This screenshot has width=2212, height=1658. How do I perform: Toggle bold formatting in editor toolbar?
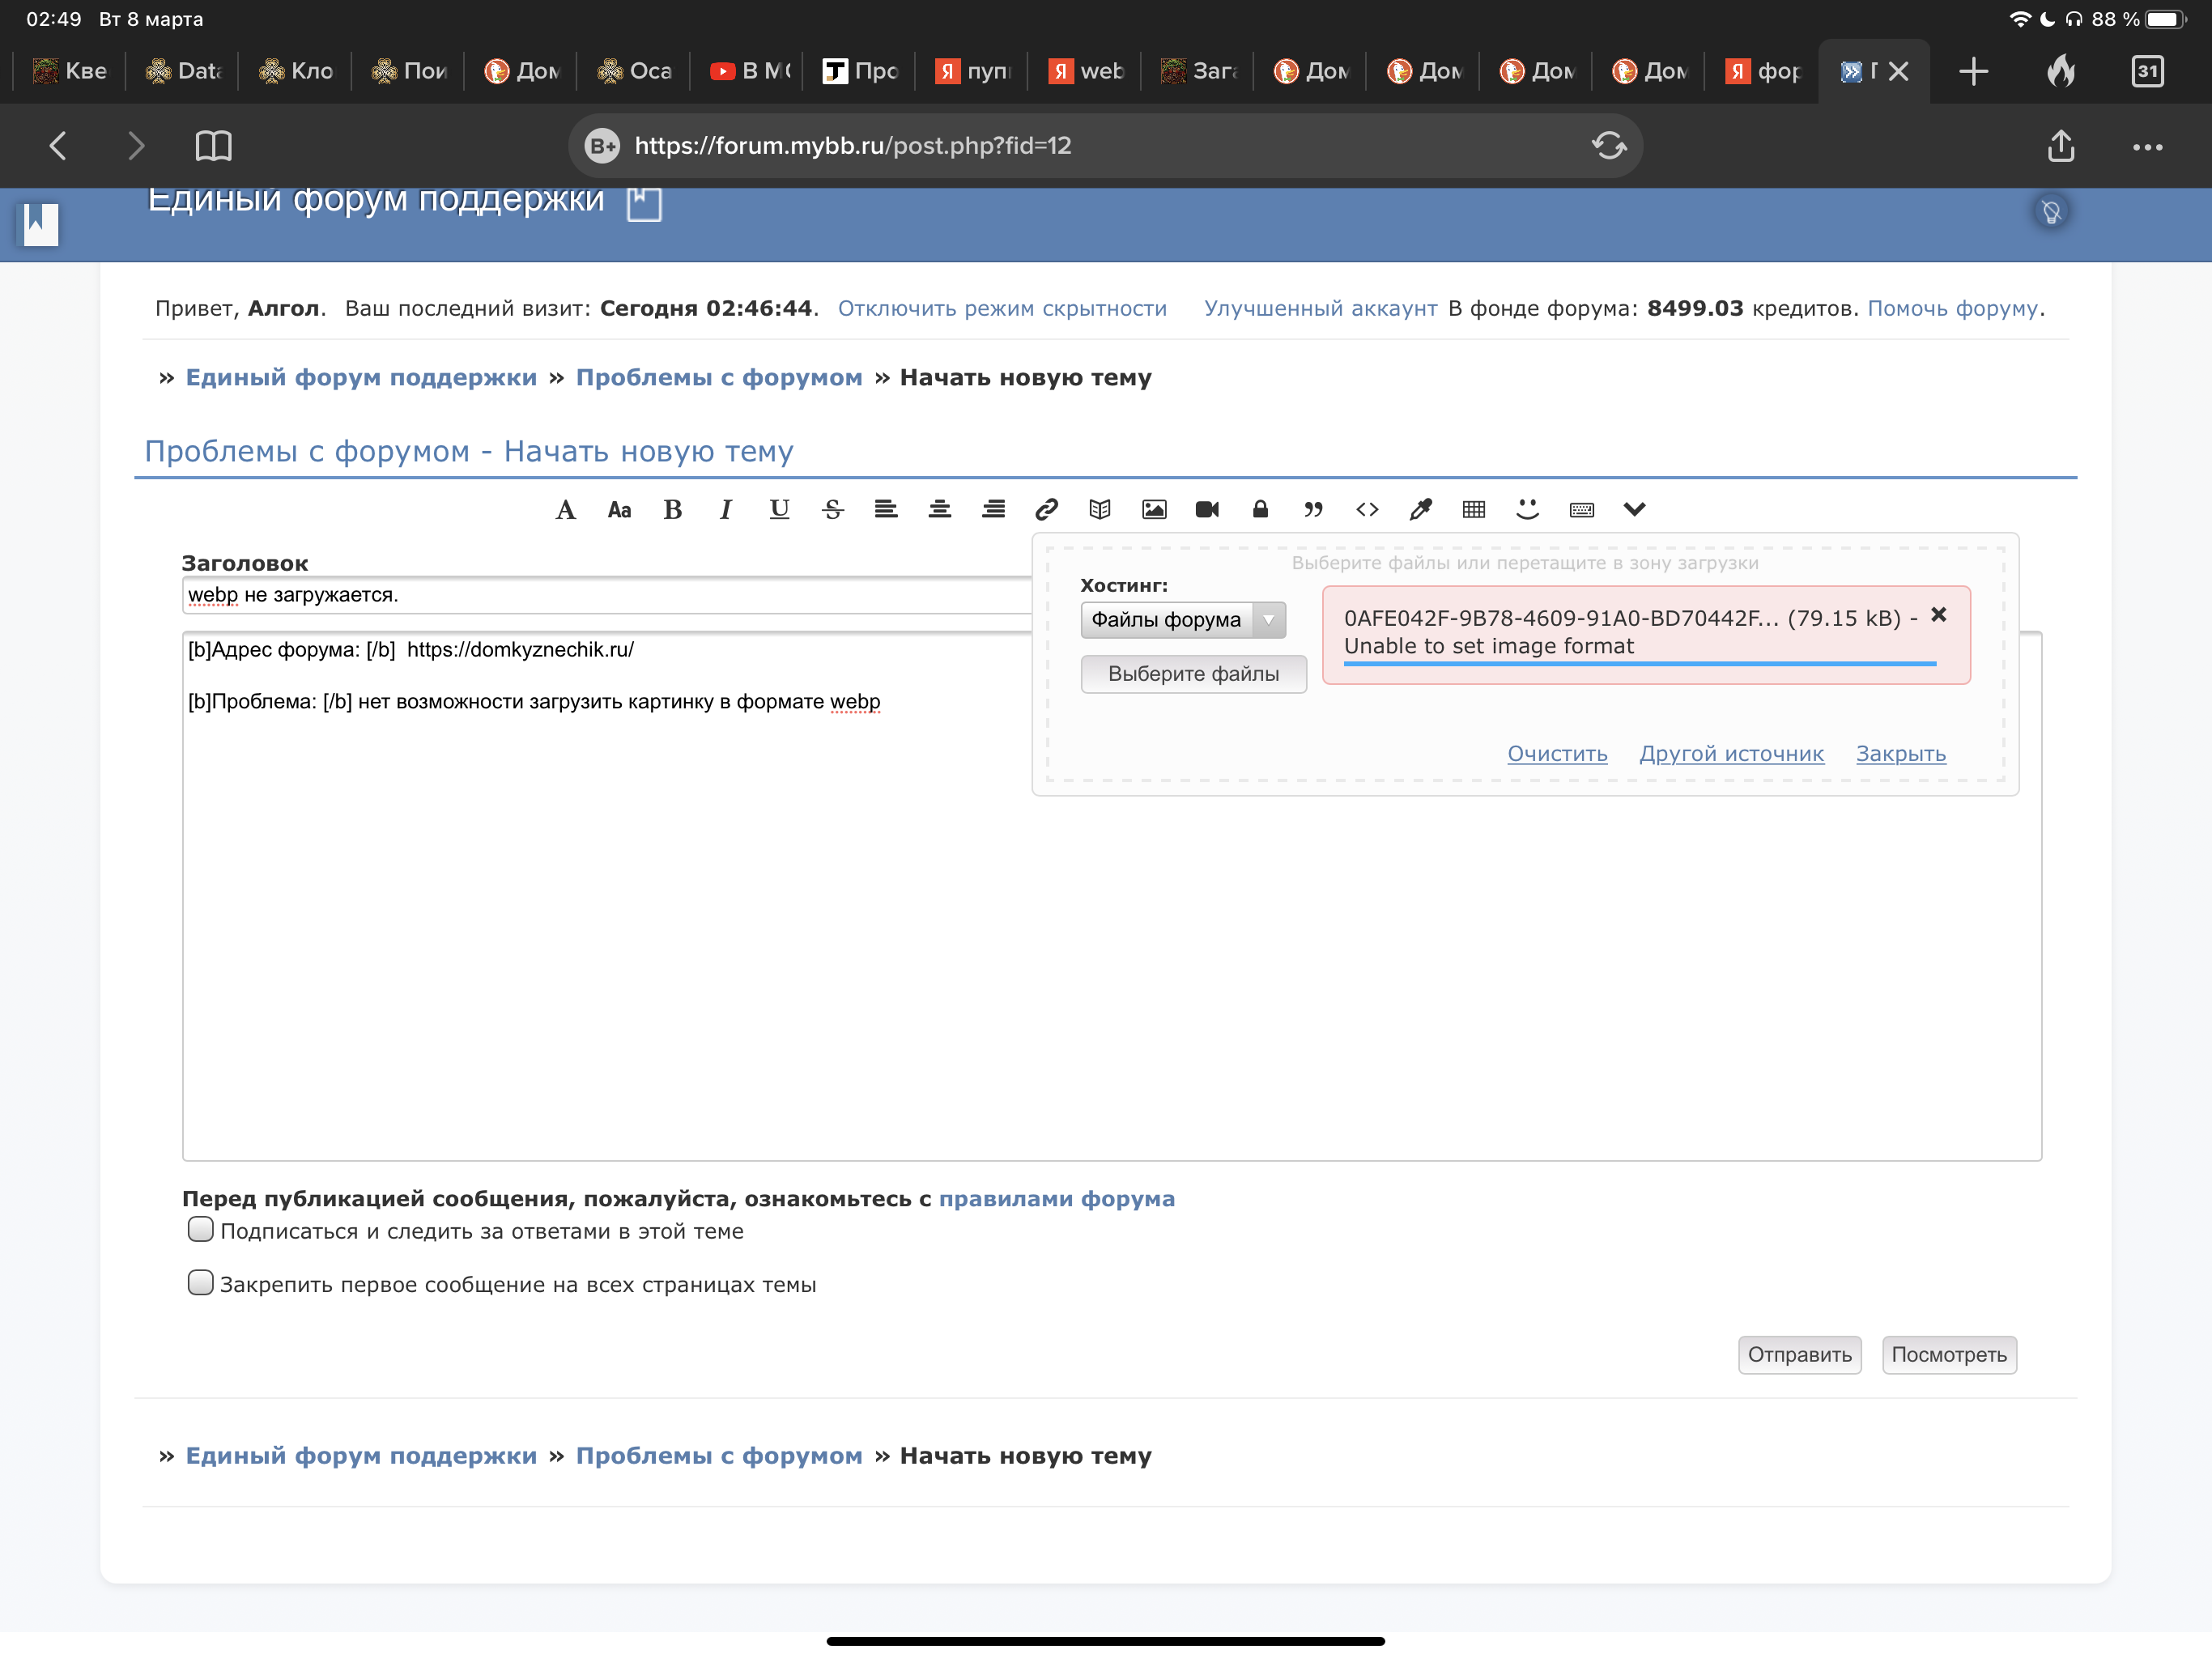pos(672,510)
